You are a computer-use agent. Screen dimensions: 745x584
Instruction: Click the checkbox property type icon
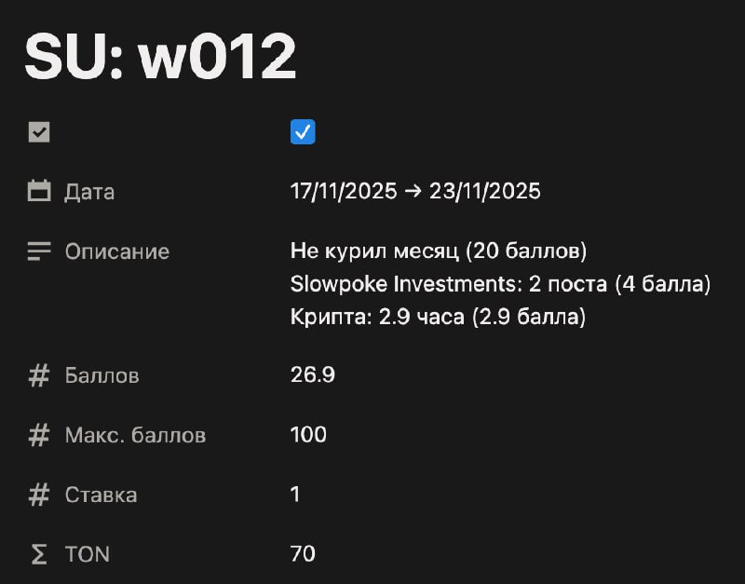[39, 132]
